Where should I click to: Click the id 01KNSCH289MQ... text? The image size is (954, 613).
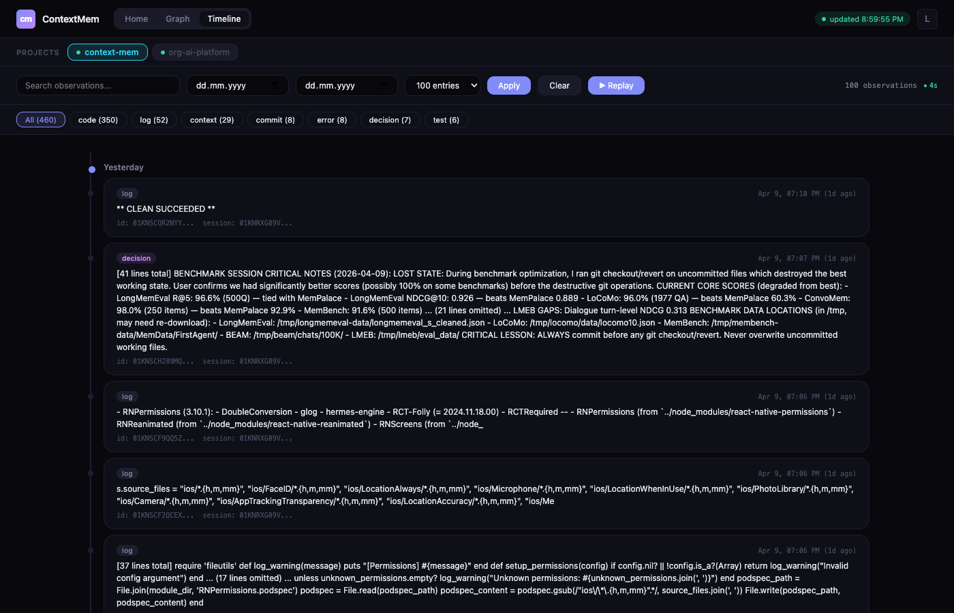point(155,362)
